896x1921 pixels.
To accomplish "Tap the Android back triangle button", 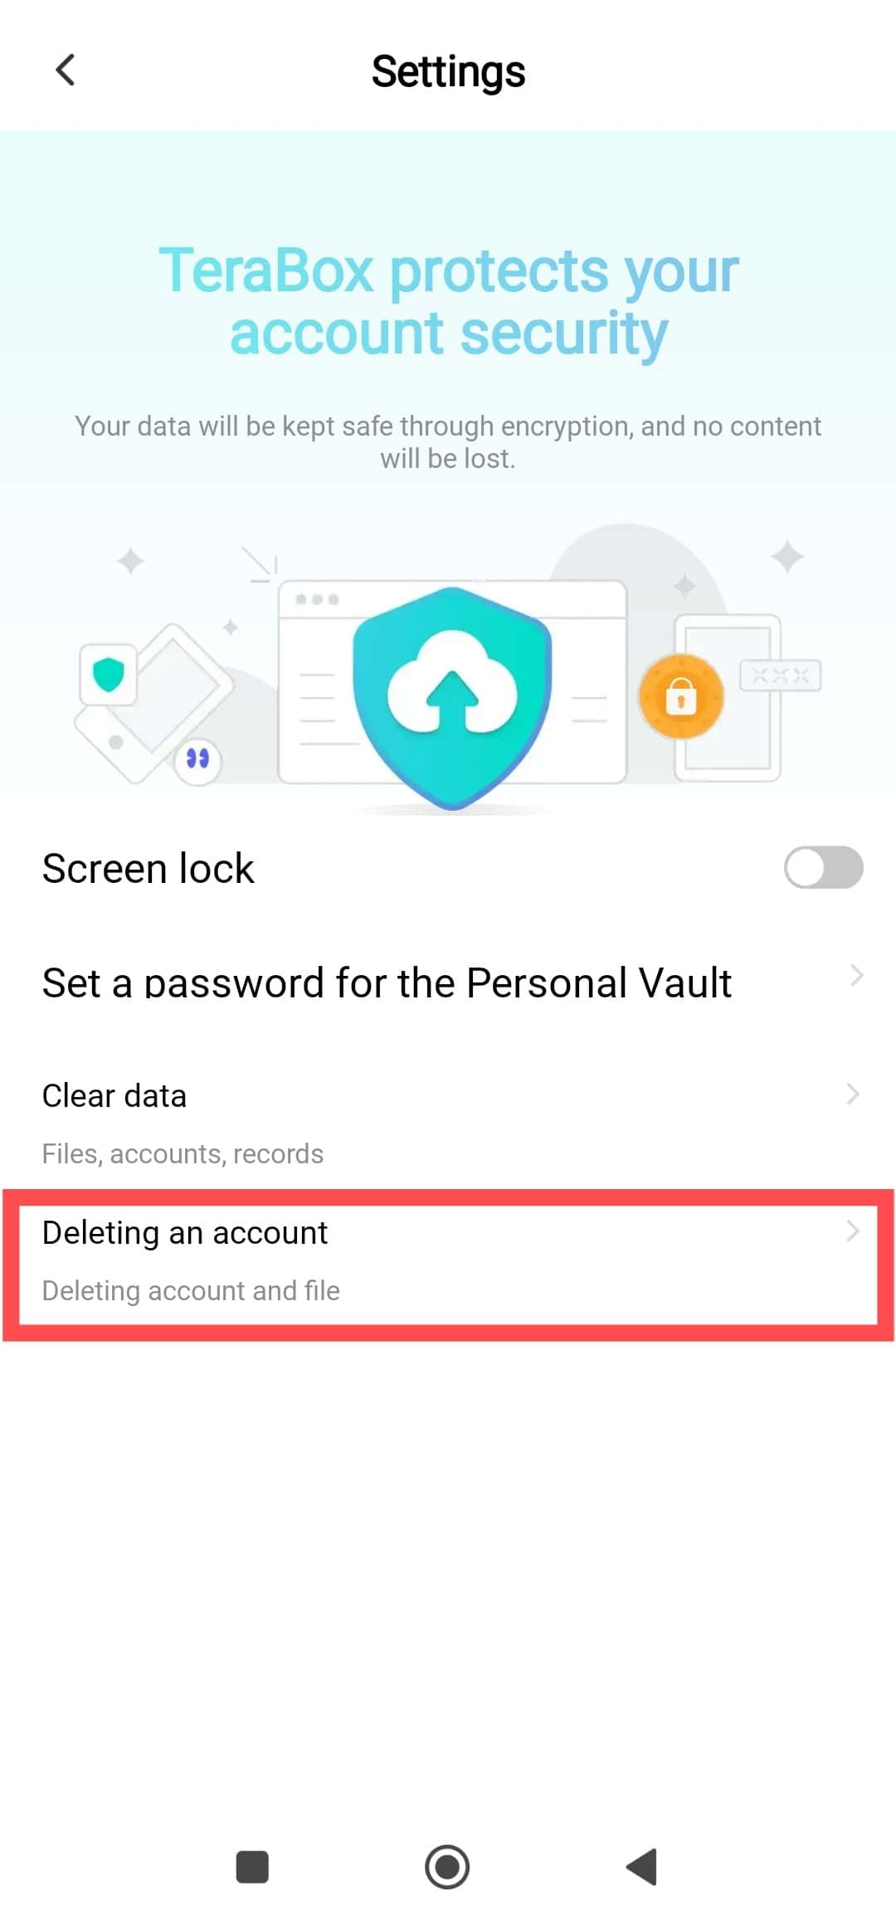I will coord(641,1867).
